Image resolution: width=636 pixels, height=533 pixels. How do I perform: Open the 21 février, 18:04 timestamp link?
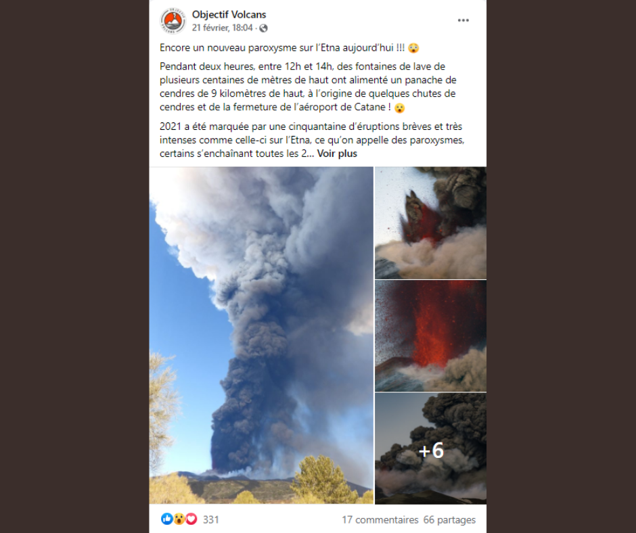pos(223,28)
